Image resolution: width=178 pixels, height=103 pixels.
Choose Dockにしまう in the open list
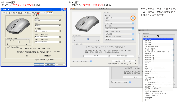point(158,50)
